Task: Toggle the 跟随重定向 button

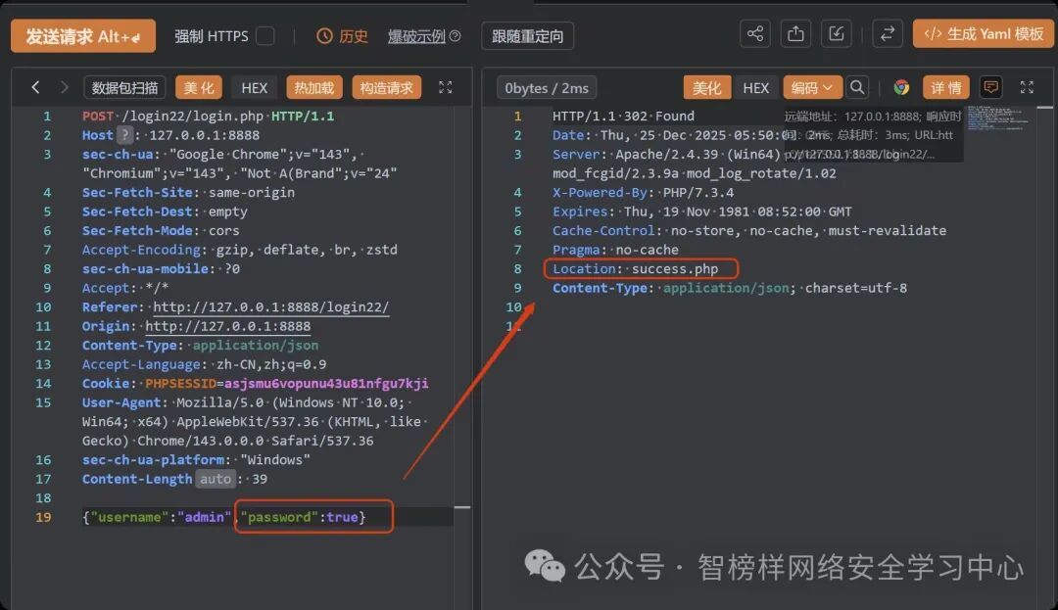Action: click(528, 35)
